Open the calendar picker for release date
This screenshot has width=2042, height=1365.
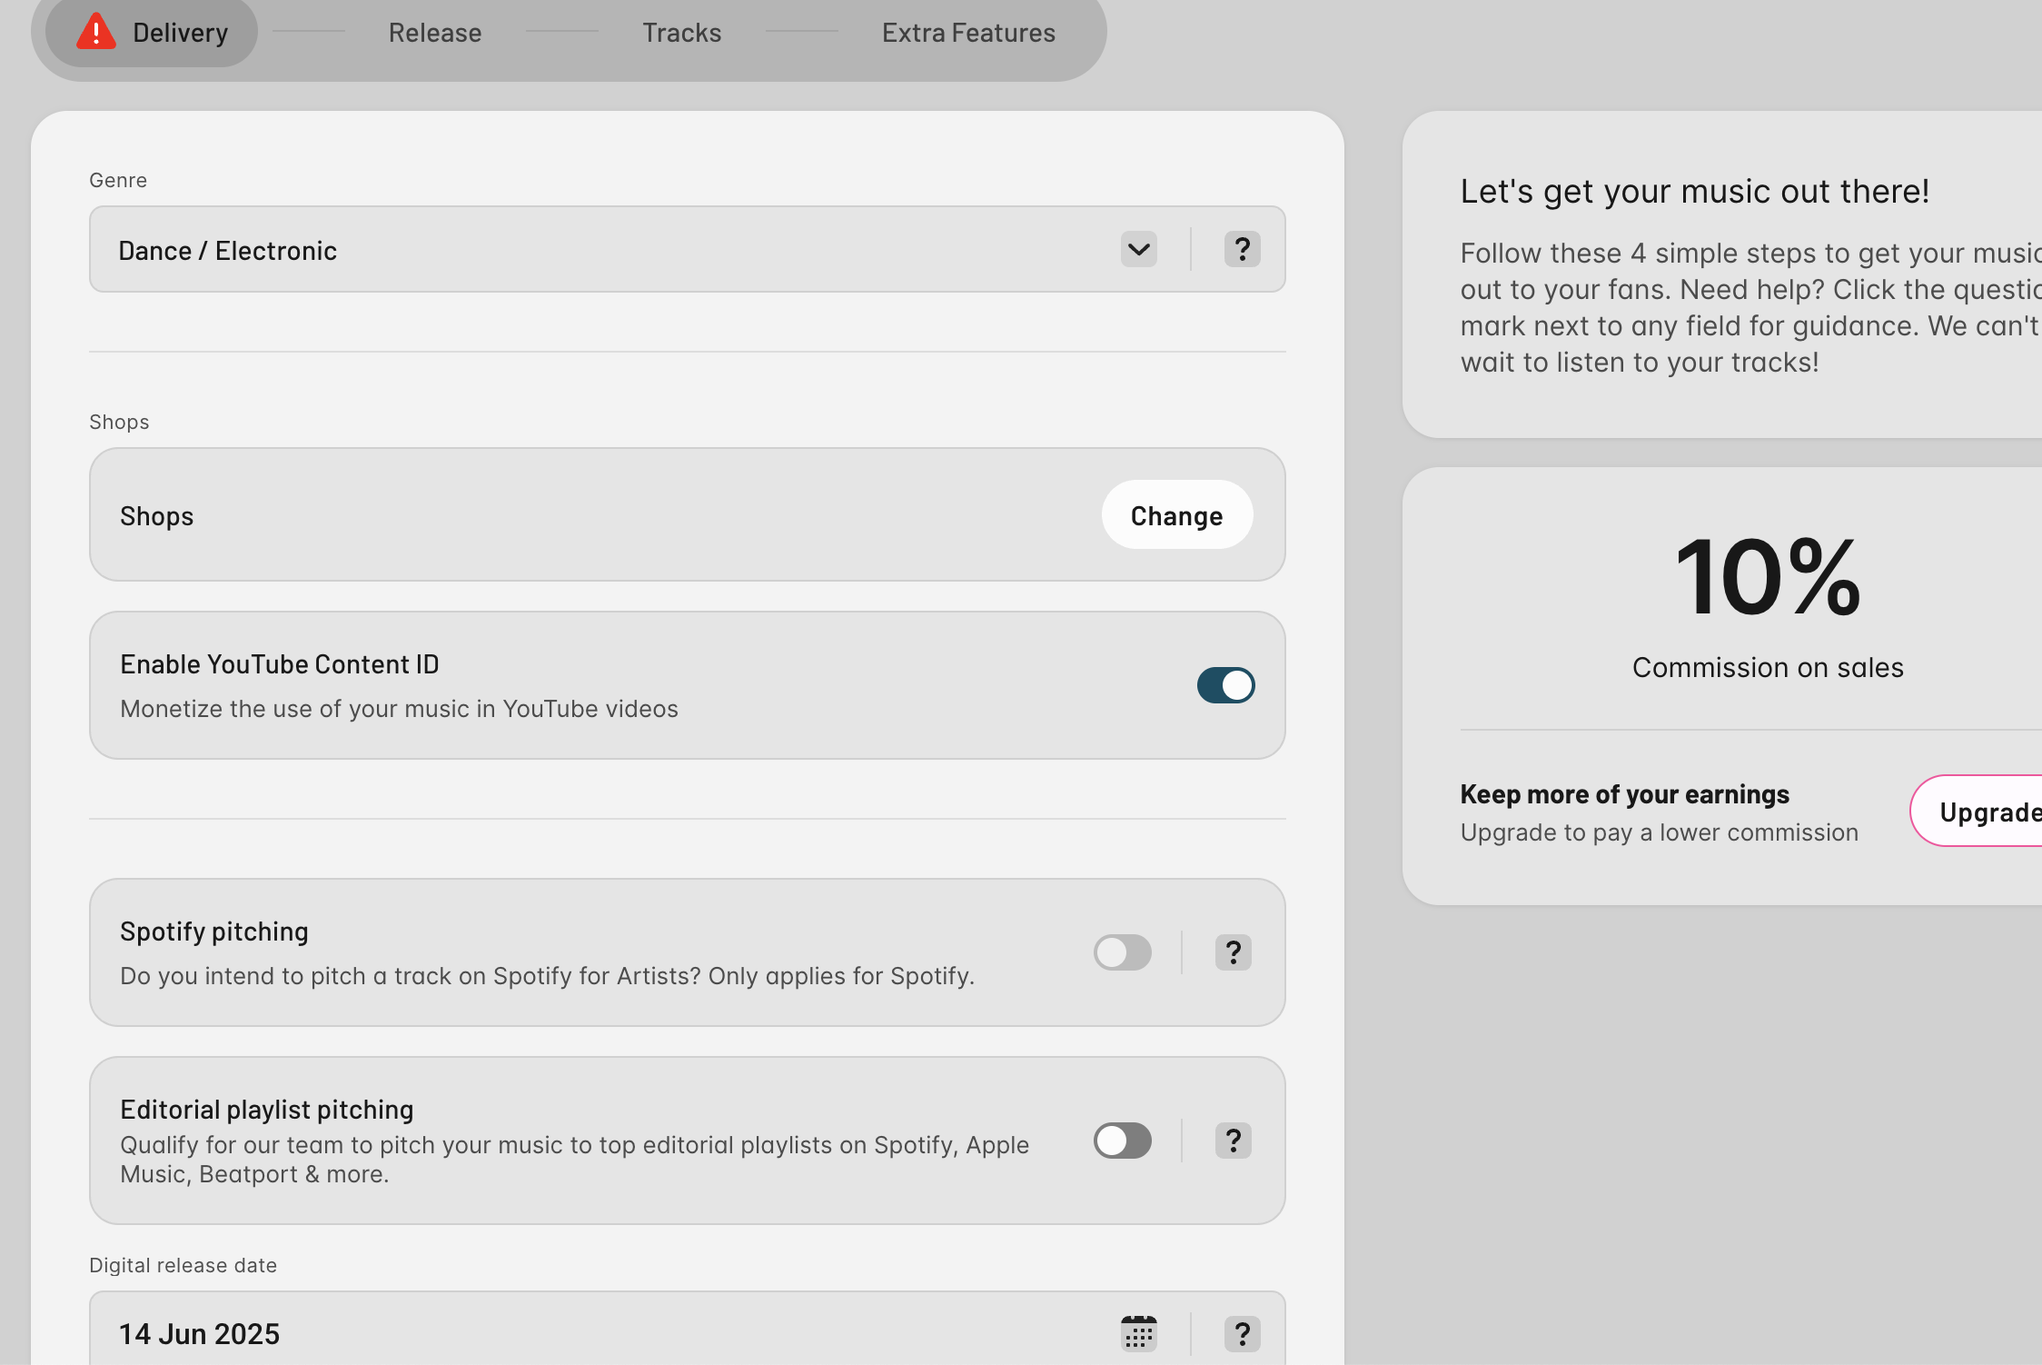(1138, 1333)
